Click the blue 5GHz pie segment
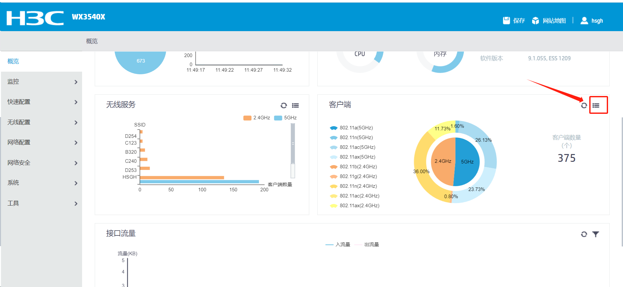 [468, 162]
